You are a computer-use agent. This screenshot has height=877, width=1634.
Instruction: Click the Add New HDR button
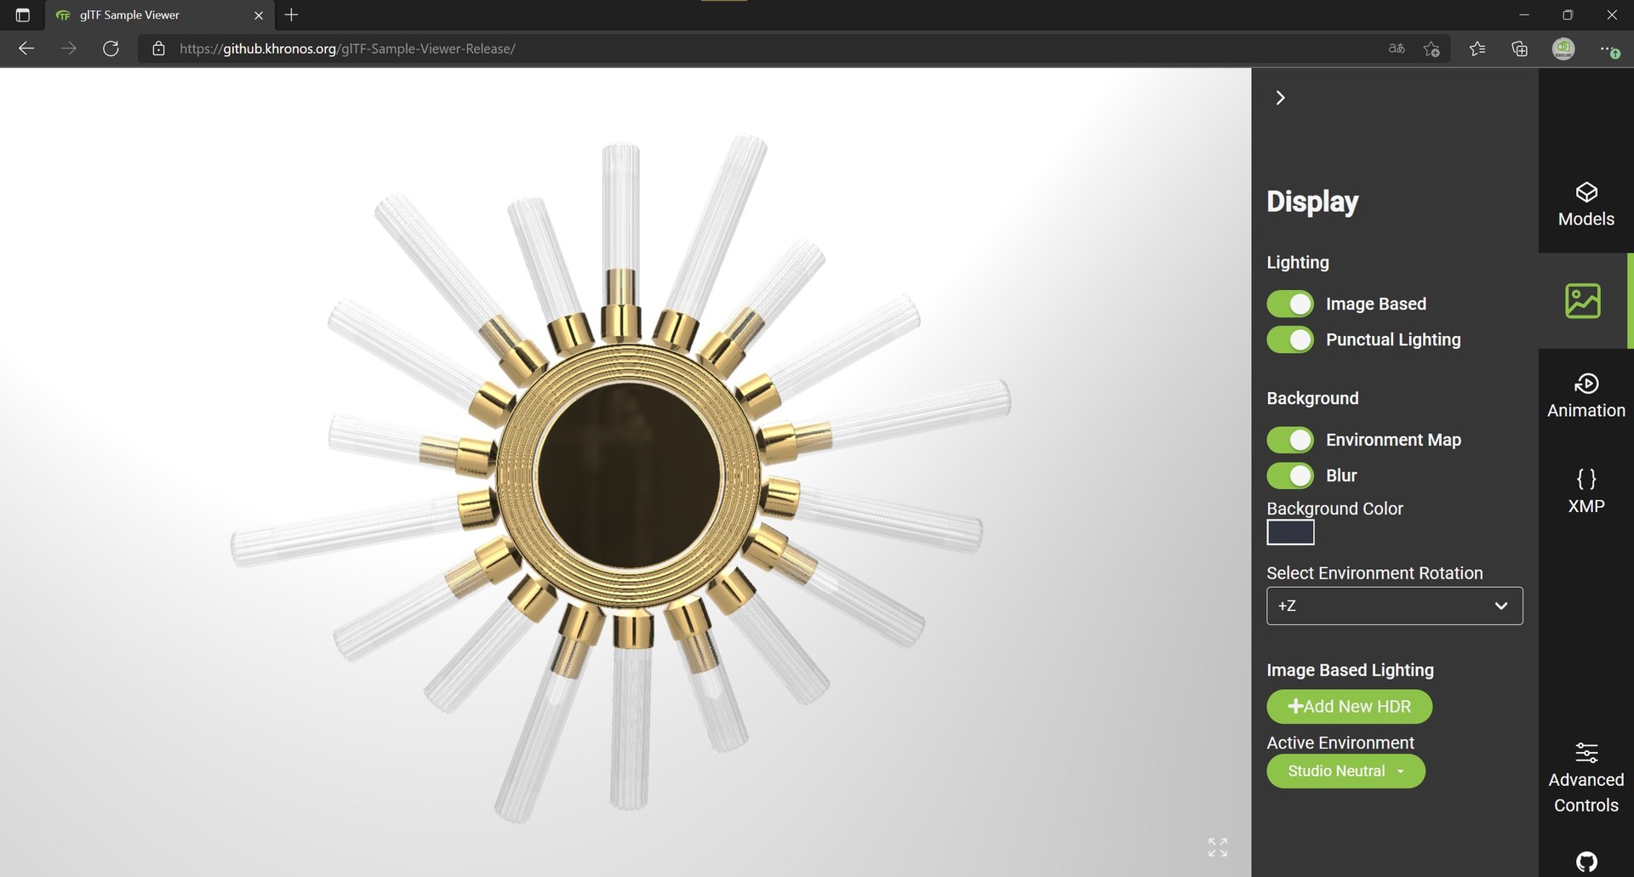[x=1349, y=706]
